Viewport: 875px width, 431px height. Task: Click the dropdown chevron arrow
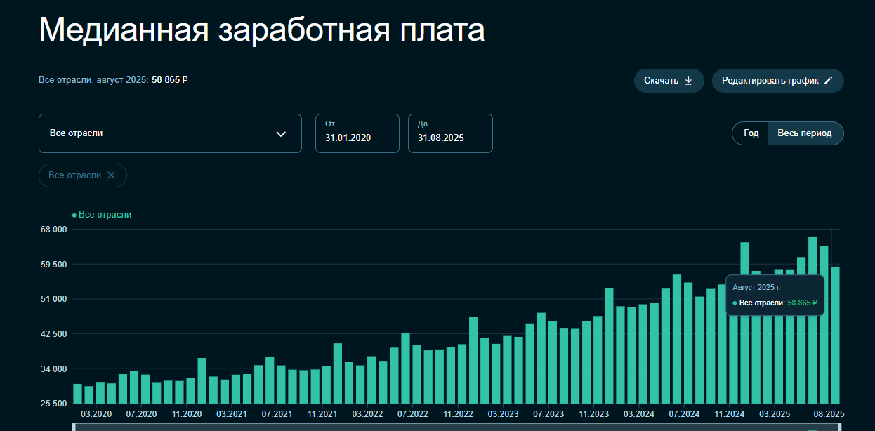pyautogui.click(x=281, y=134)
